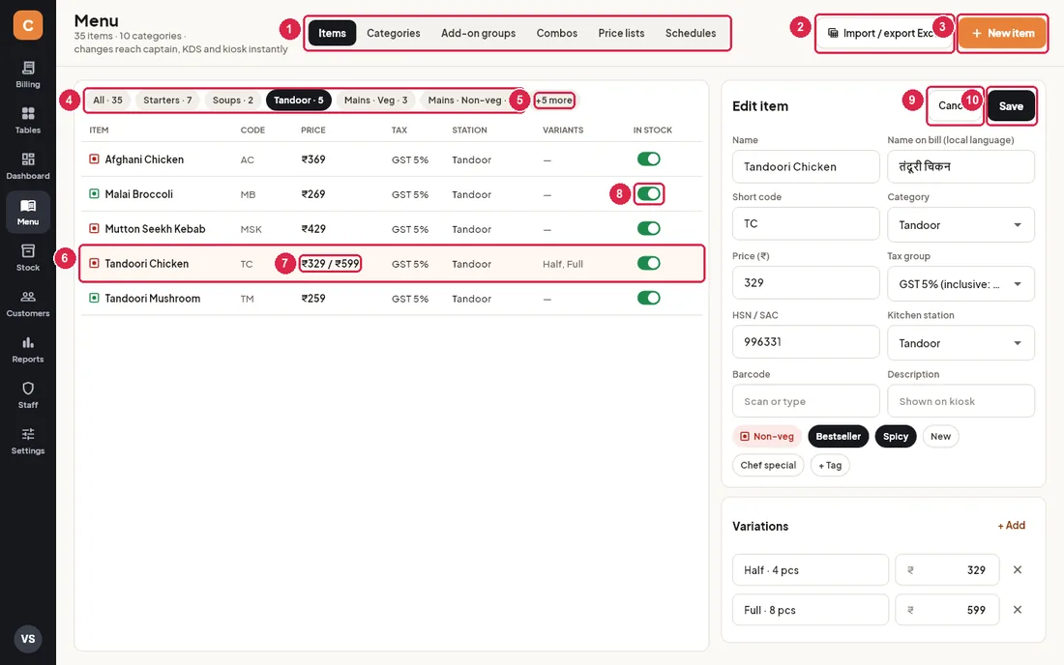The image size is (1064, 665).
Task: Edit the Half 4 pcs variation name
Action: (x=811, y=570)
